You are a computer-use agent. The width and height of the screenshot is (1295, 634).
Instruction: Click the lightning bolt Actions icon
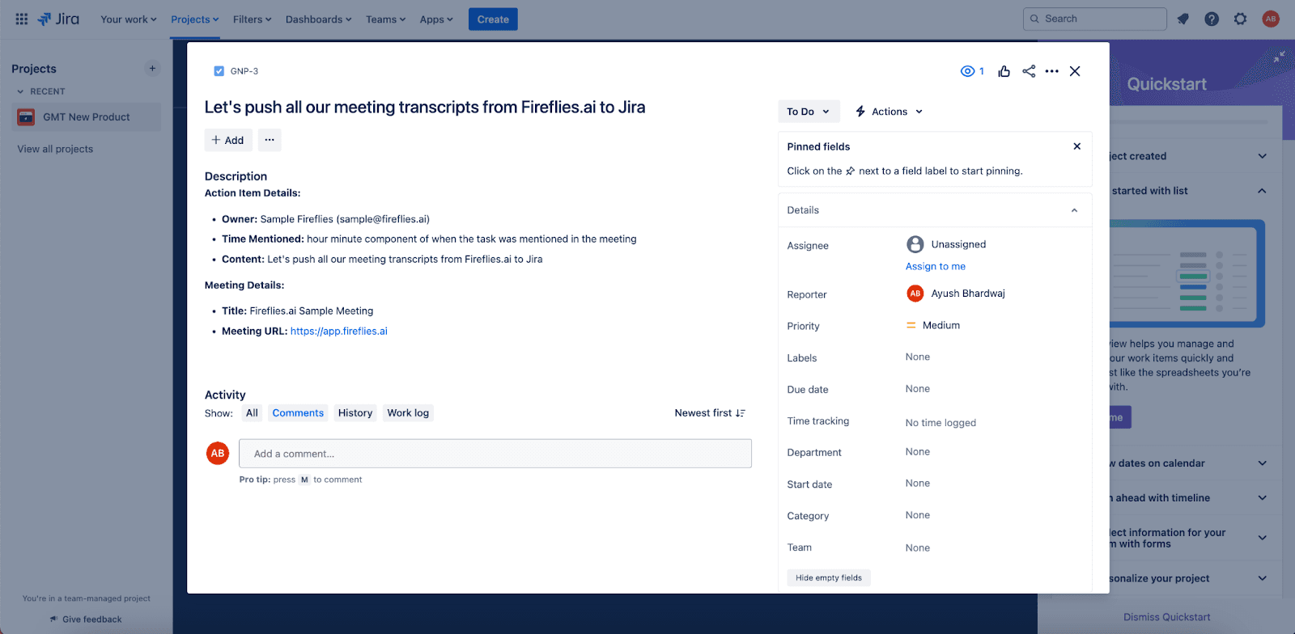click(860, 112)
